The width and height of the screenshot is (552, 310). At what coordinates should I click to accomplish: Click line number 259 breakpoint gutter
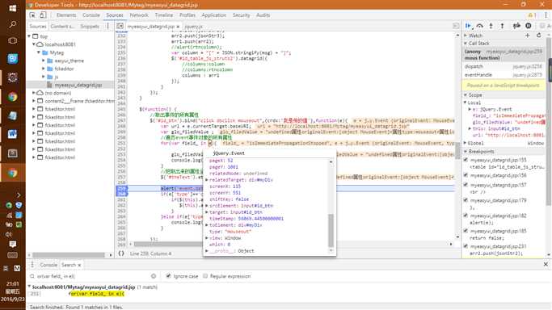click(121, 188)
